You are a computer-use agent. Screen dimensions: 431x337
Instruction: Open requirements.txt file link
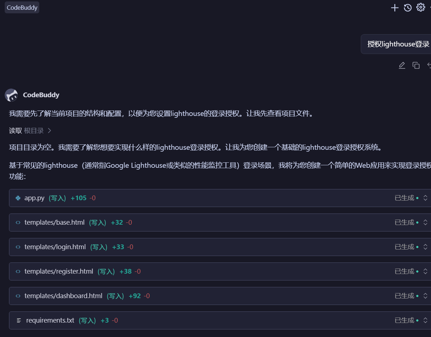point(50,320)
